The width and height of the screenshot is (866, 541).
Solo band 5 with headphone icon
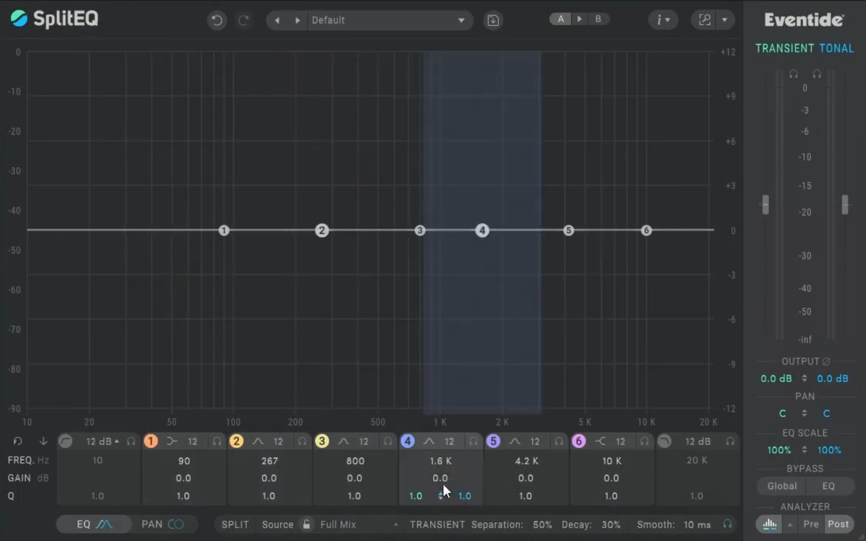pyautogui.click(x=559, y=441)
